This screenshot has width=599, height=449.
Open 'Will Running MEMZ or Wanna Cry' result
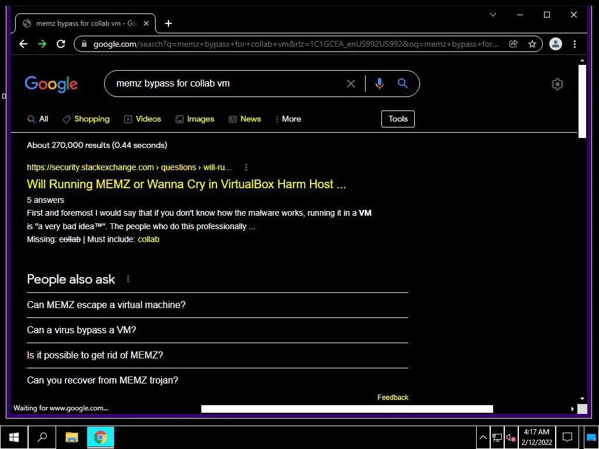pyautogui.click(x=187, y=184)
